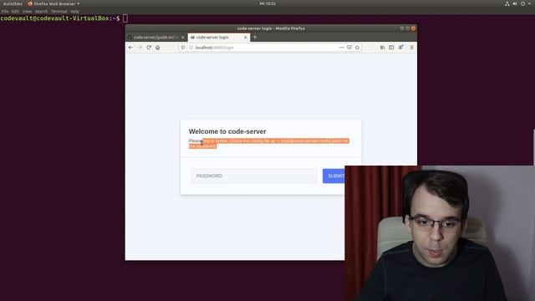Click the tracking protection shield icon

pos(183,48)
